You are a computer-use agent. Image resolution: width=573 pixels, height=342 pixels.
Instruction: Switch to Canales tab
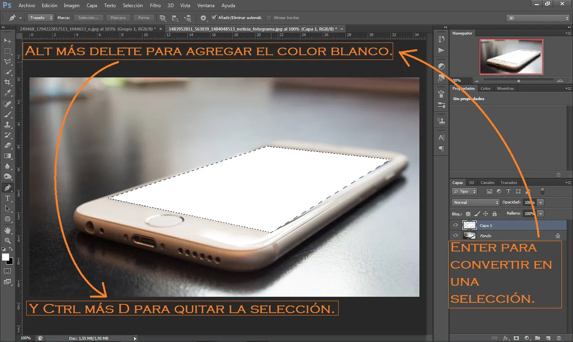pos(487,182)
